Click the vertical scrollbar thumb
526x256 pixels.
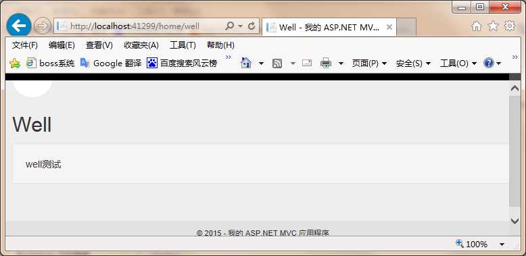click(x=515, y=151)
